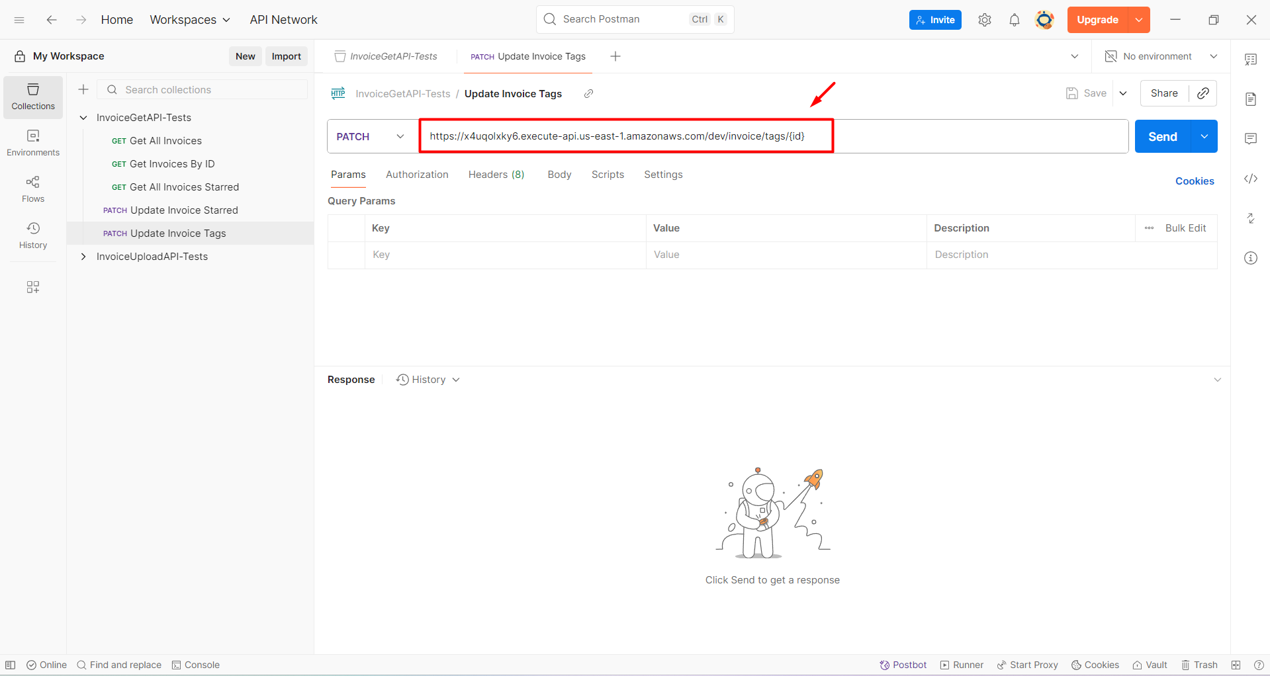Select the Flows icon in the sidebar
This screenshot has width=1270, height=676.
point(32,189)
